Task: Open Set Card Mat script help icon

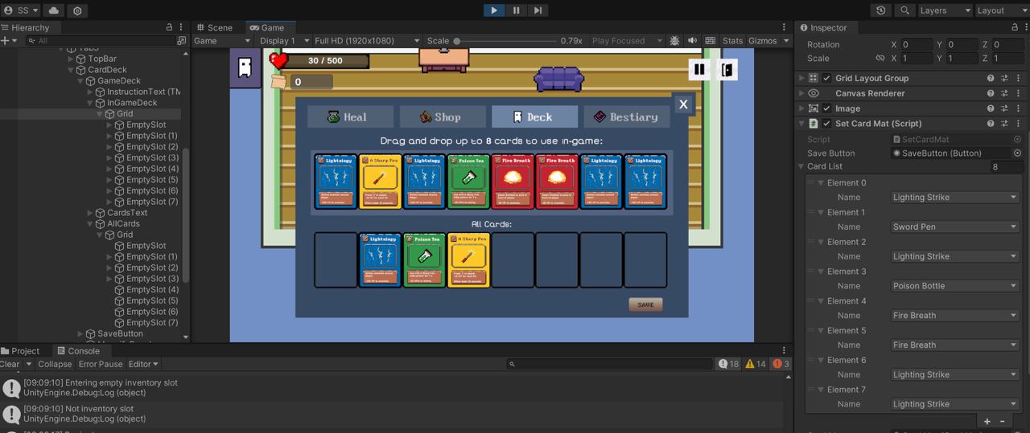Action: click(x=991, y=124)
